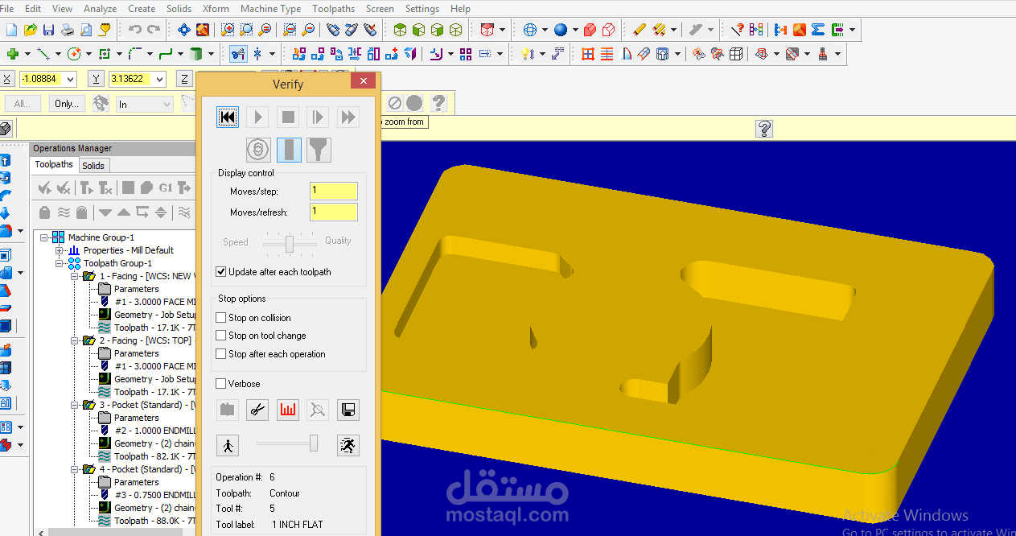1016x536 pixels.
Task: Click the G1 post operations icon
Action: (166, 188)
